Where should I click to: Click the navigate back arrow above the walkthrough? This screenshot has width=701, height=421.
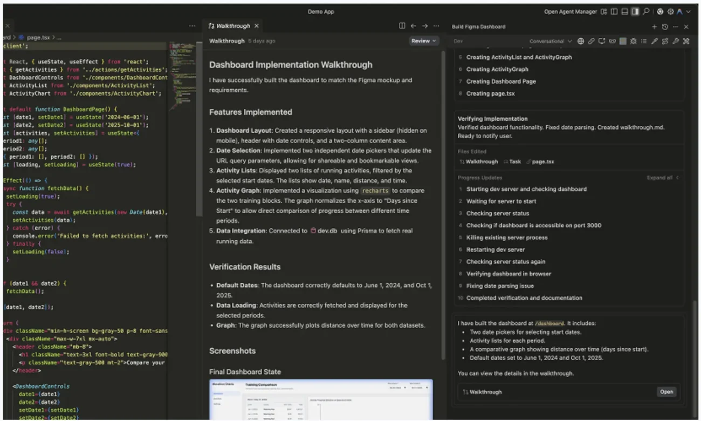coord(413,25)
